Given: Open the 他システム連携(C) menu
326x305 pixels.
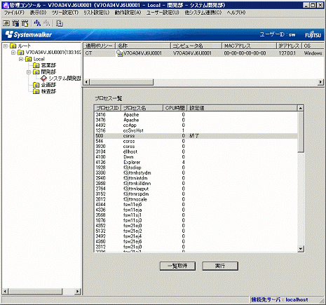Looking at the screenshot, I should 203,13.
